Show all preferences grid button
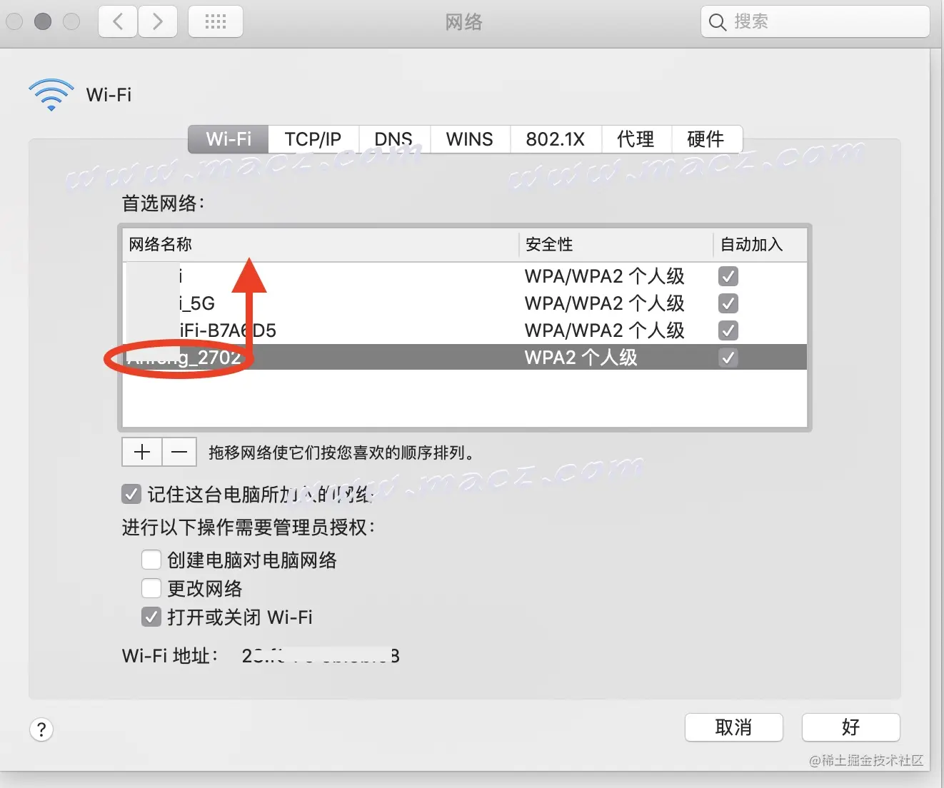 215,21
